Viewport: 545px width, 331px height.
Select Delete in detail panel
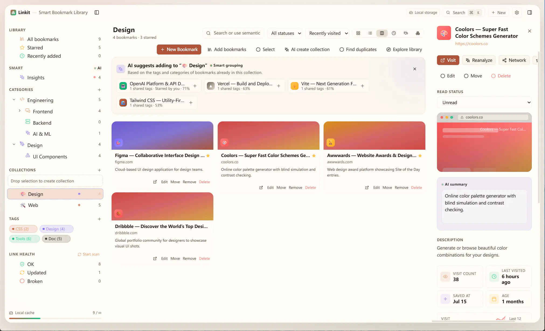click(x=501, y=76)
